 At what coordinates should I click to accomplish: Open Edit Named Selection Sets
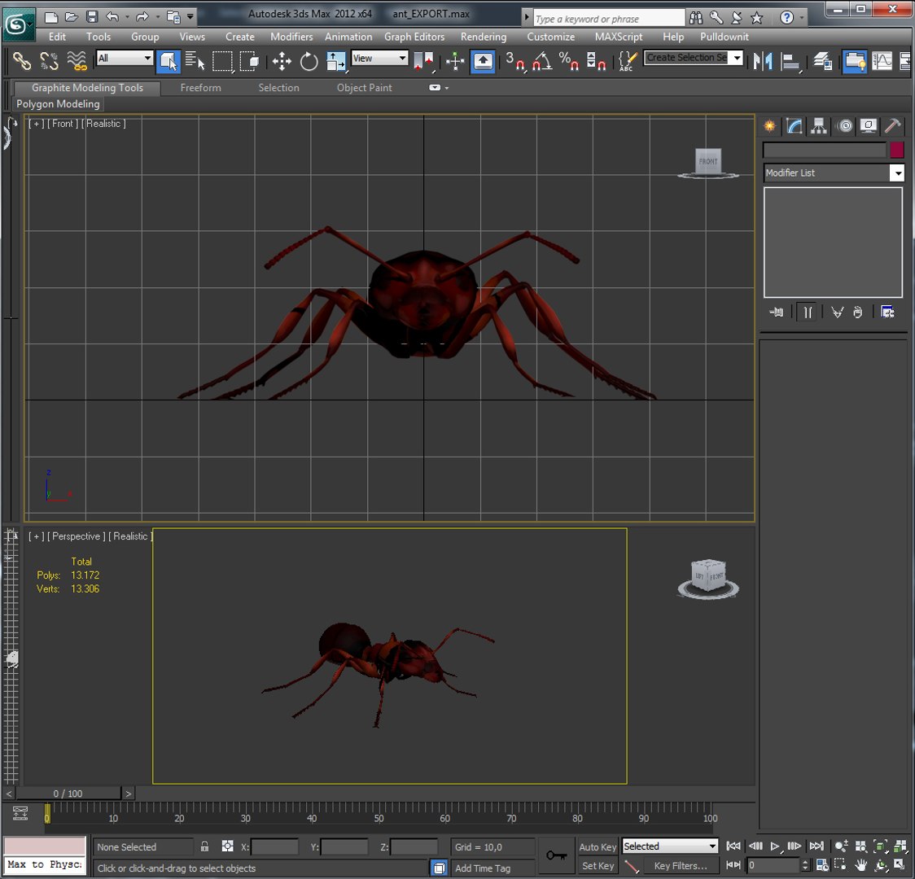point(628,61)
